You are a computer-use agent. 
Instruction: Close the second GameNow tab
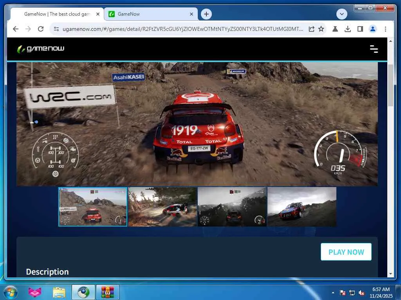point(191,14)
